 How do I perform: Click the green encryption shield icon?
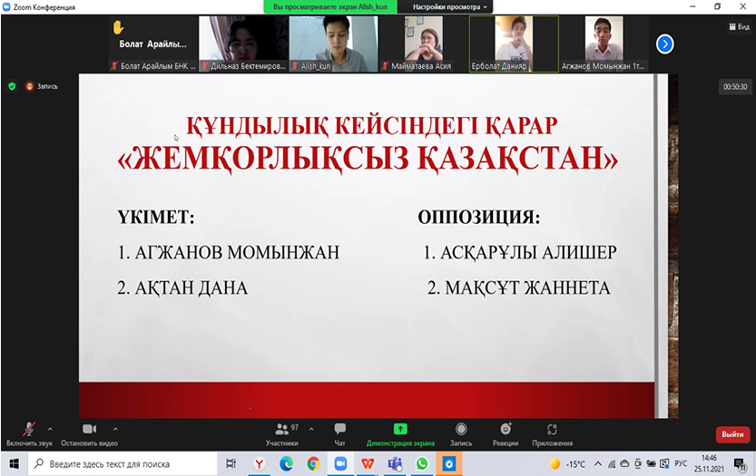(12, 86)
